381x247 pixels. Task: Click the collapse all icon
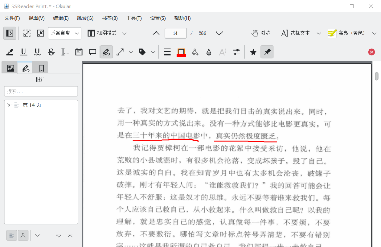pos(70,235)
